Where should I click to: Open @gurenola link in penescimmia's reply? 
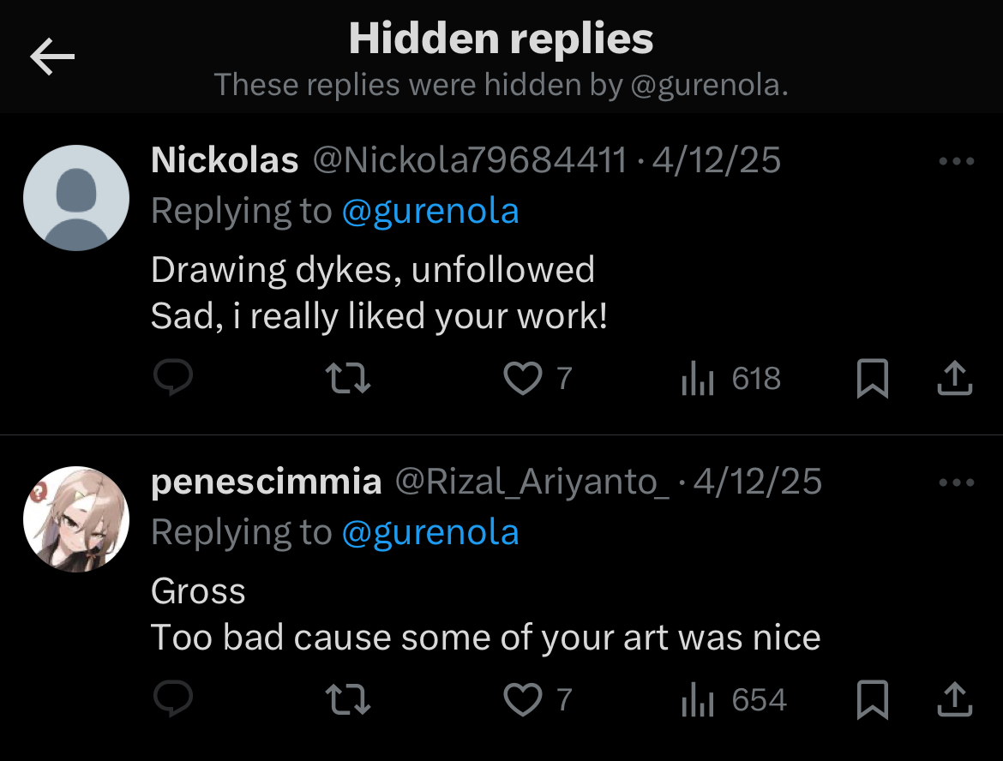click(x=429, y=533)
